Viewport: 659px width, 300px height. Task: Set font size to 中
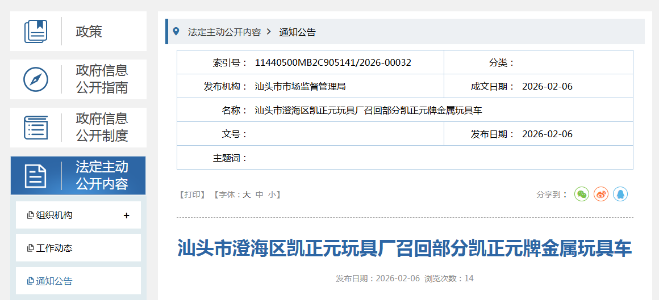(259, 195)
